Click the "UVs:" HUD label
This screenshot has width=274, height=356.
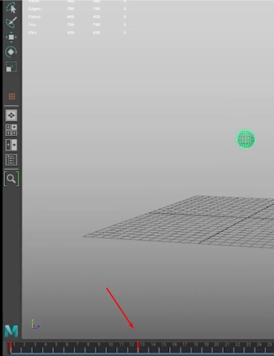coord(32,32)
